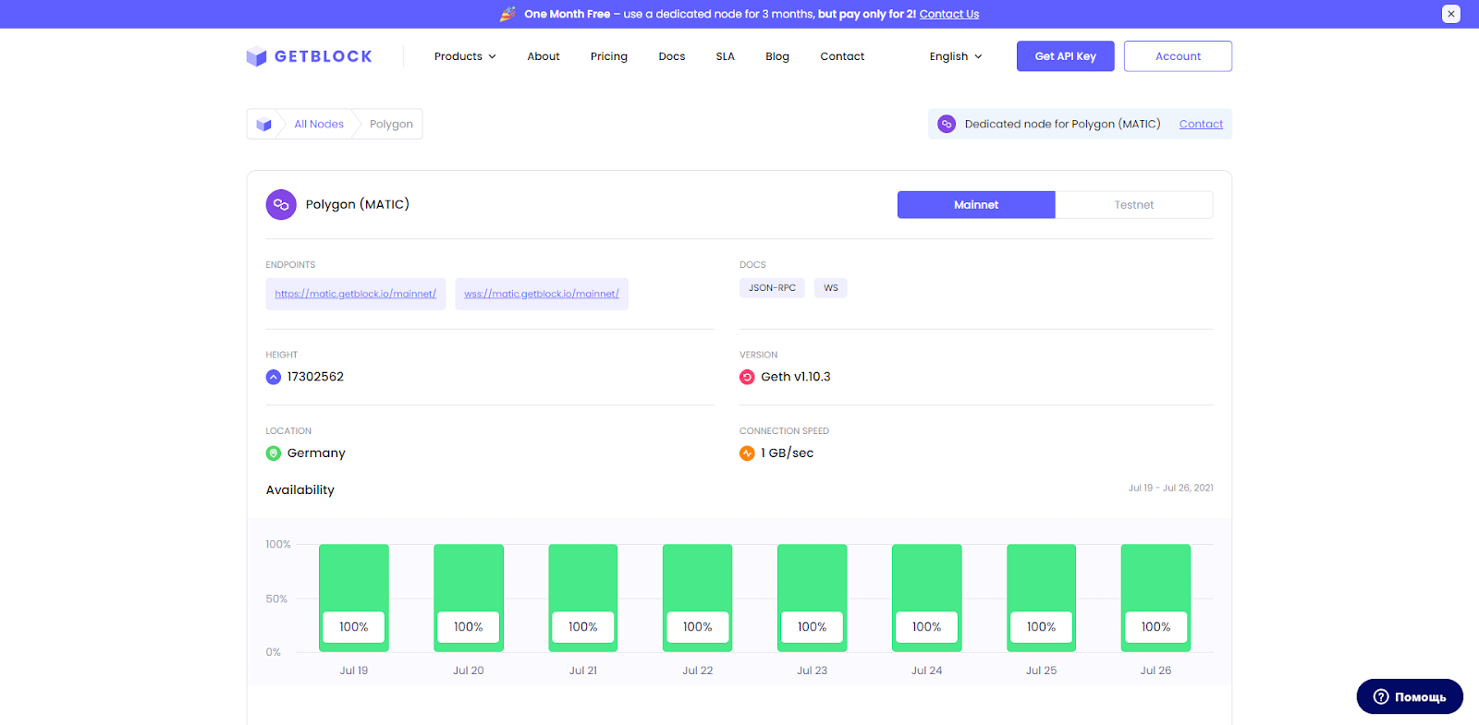Click the party popper icon in banner
The image size is (1479, 725).
507,14
